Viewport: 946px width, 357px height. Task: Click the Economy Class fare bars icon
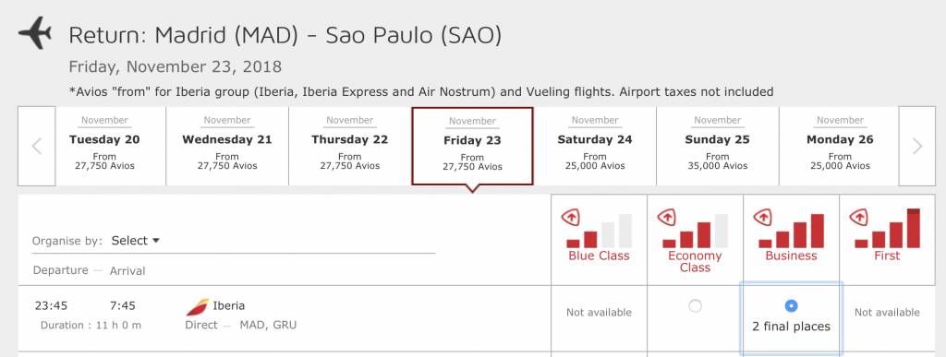tap(695, 229)
